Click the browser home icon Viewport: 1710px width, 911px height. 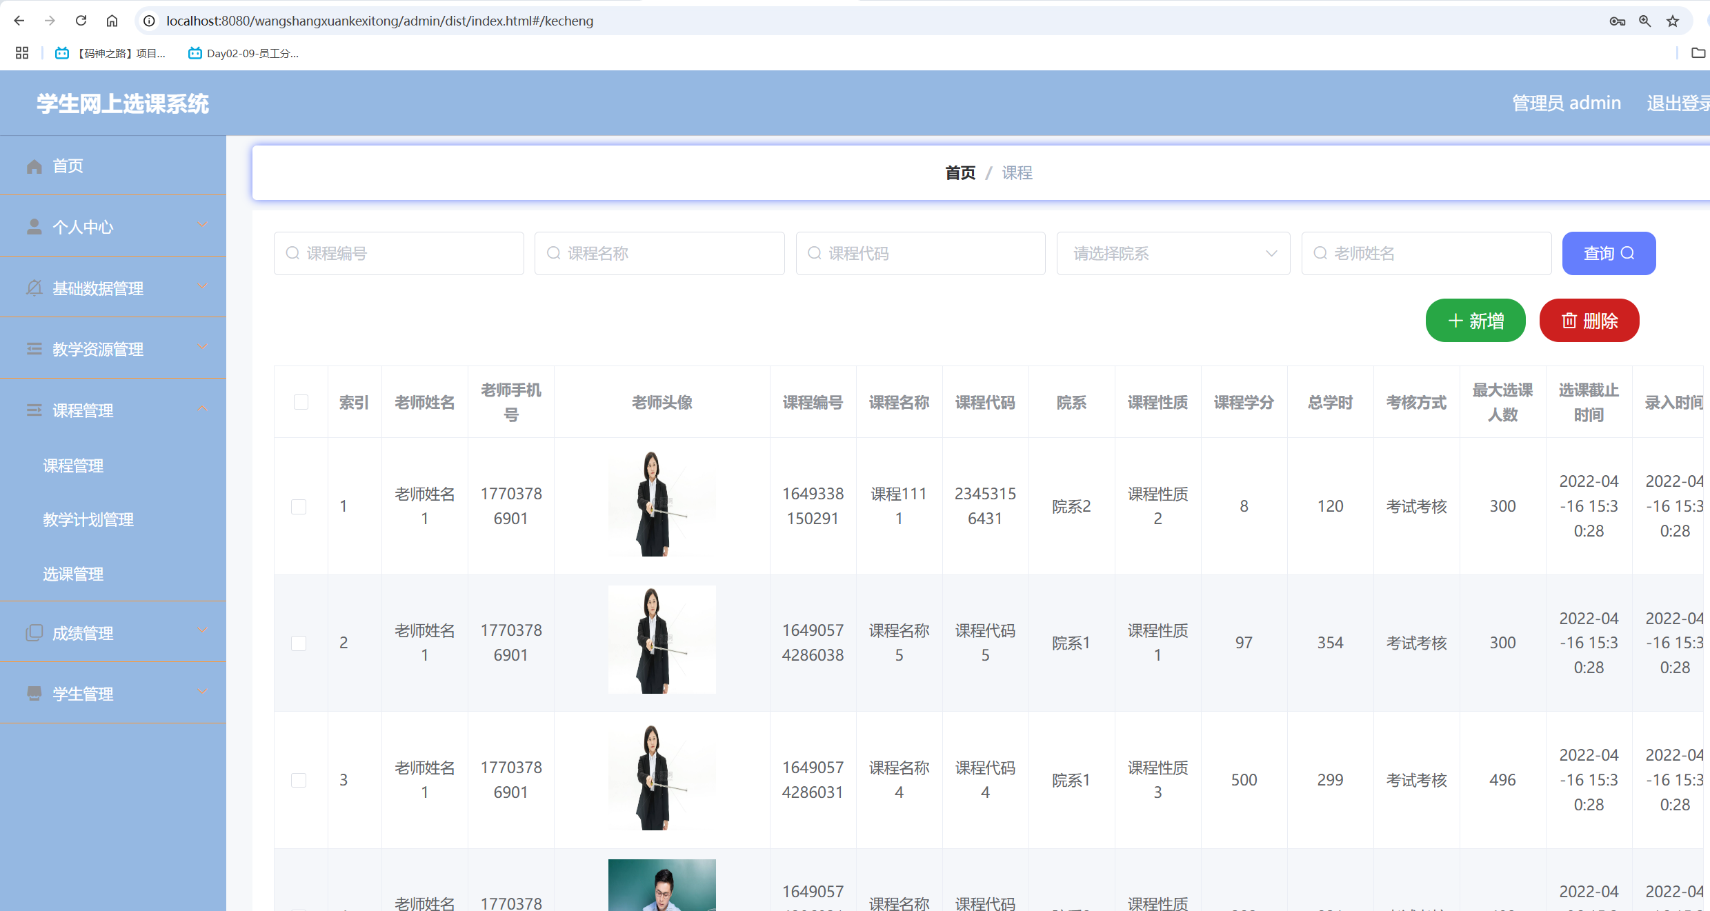112,21
